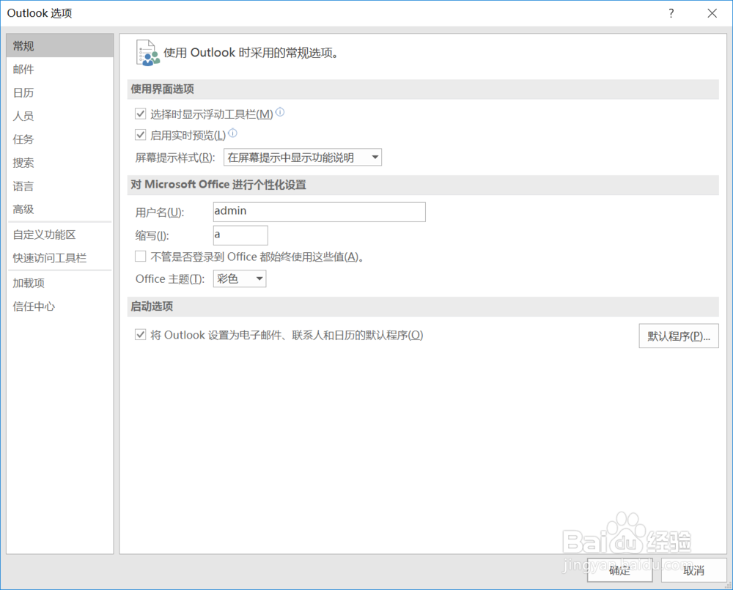Open 语言 options

click(x=60, y=186)
